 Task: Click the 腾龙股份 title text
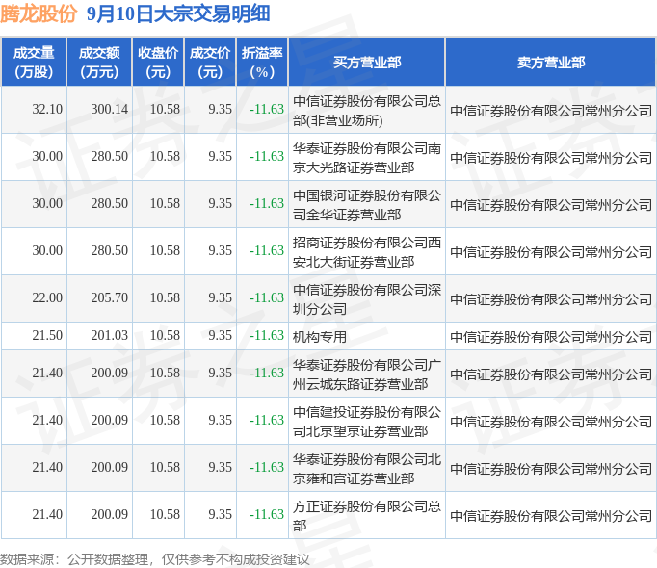(39, 13)
